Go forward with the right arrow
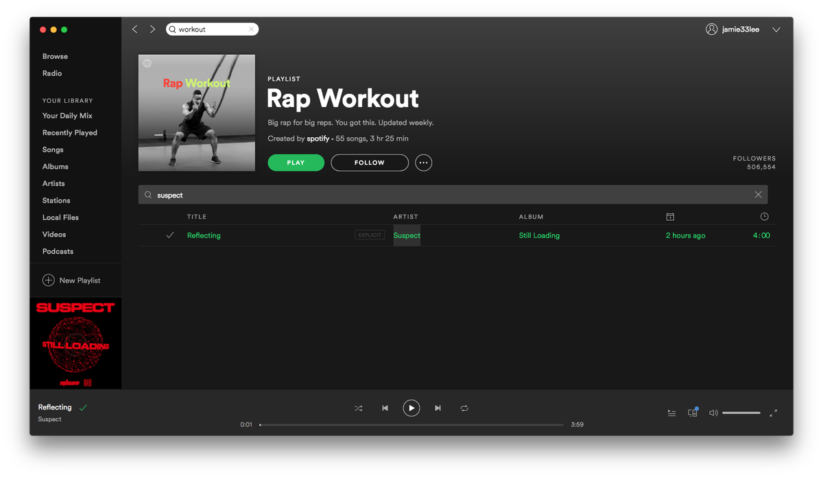The width and height of the screenshot is (823, 478). coord(152,29)
